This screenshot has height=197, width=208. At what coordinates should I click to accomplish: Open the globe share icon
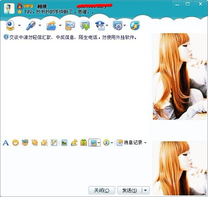coord(135,25)
